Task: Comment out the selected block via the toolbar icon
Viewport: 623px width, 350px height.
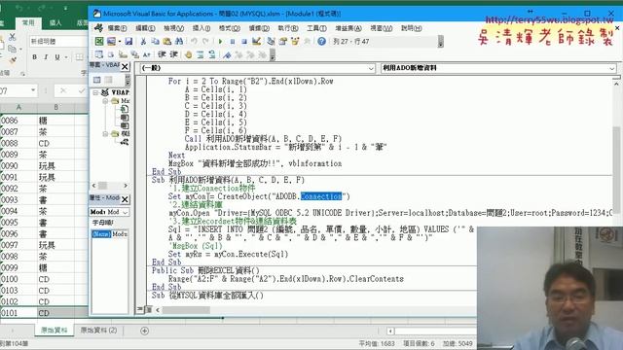Action: [200, 54]
